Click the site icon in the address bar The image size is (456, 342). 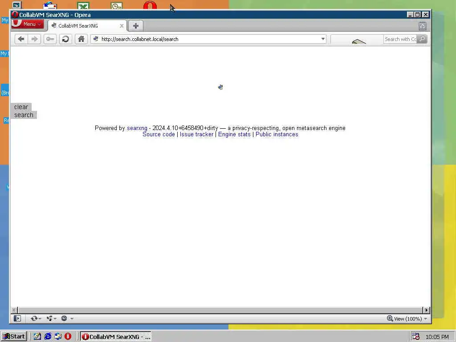click(96, 39)
